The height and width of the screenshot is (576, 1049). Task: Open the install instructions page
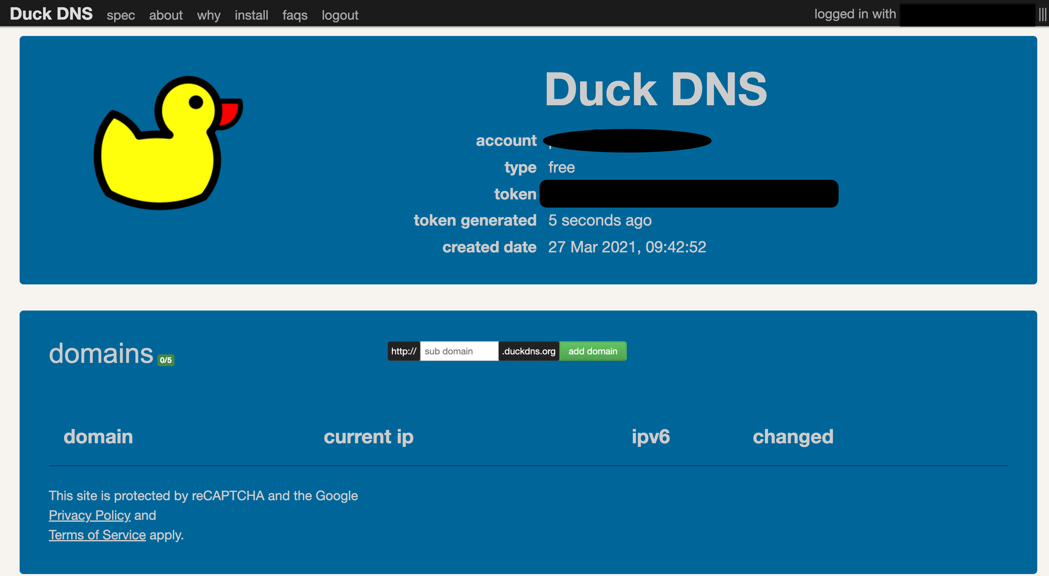coord(251,15)
